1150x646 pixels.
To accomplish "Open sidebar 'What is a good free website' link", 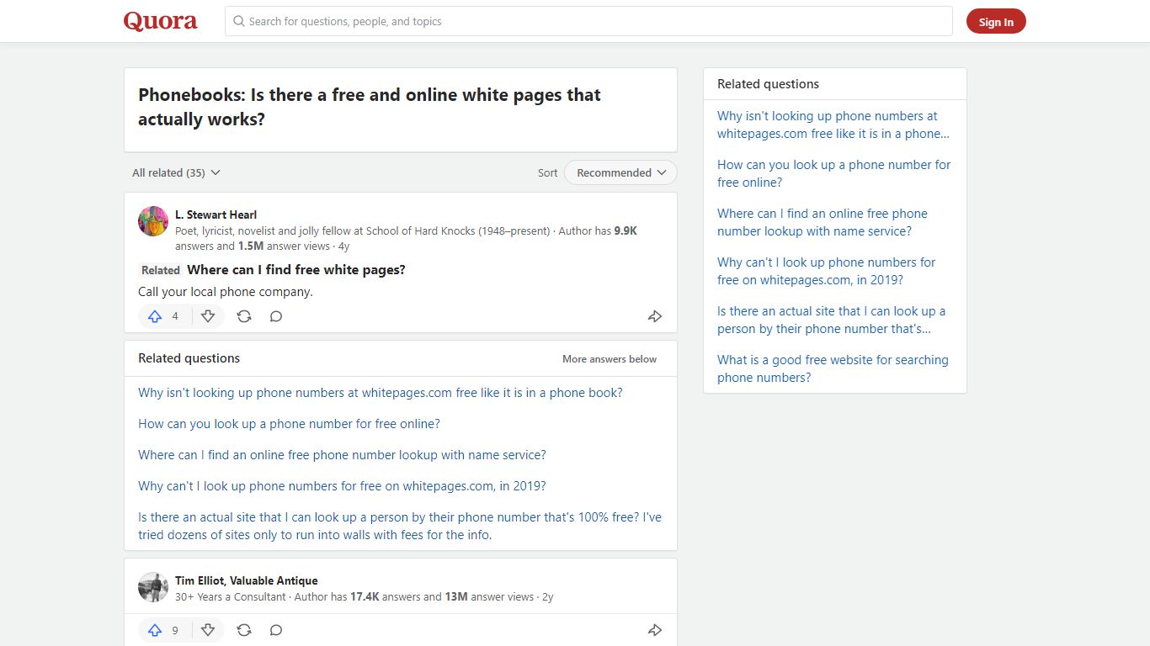I will (833, 368).
